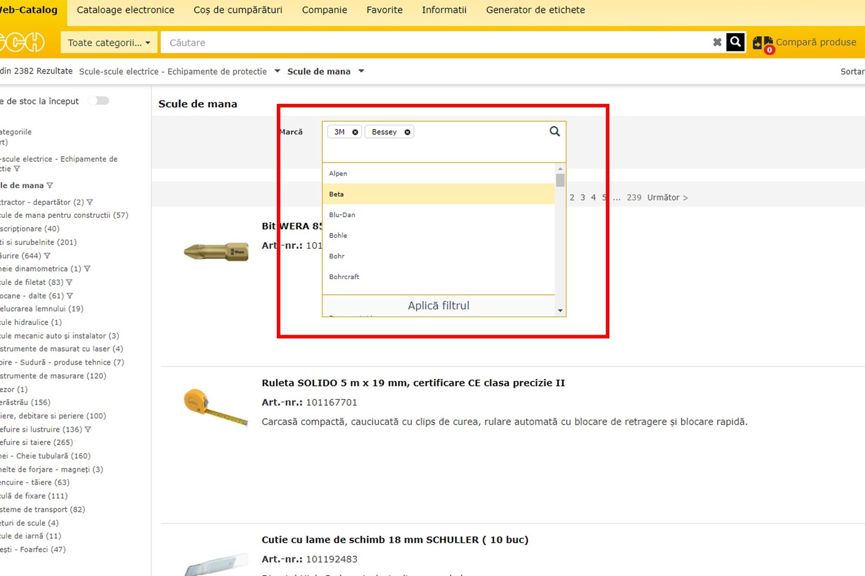
Task: Click the SOLIDO tape measure thumbnail
Action: (215, 408)
